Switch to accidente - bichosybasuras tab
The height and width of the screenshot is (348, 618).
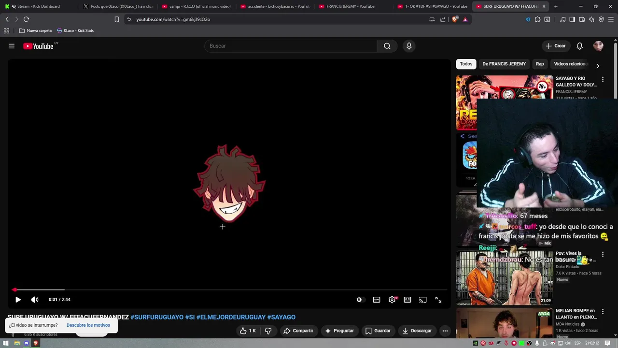275,6
